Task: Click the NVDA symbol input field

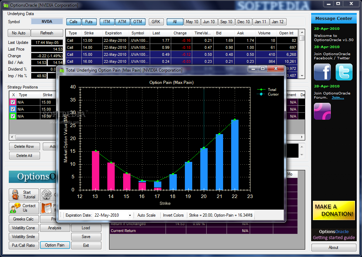Action: [47, 21]
